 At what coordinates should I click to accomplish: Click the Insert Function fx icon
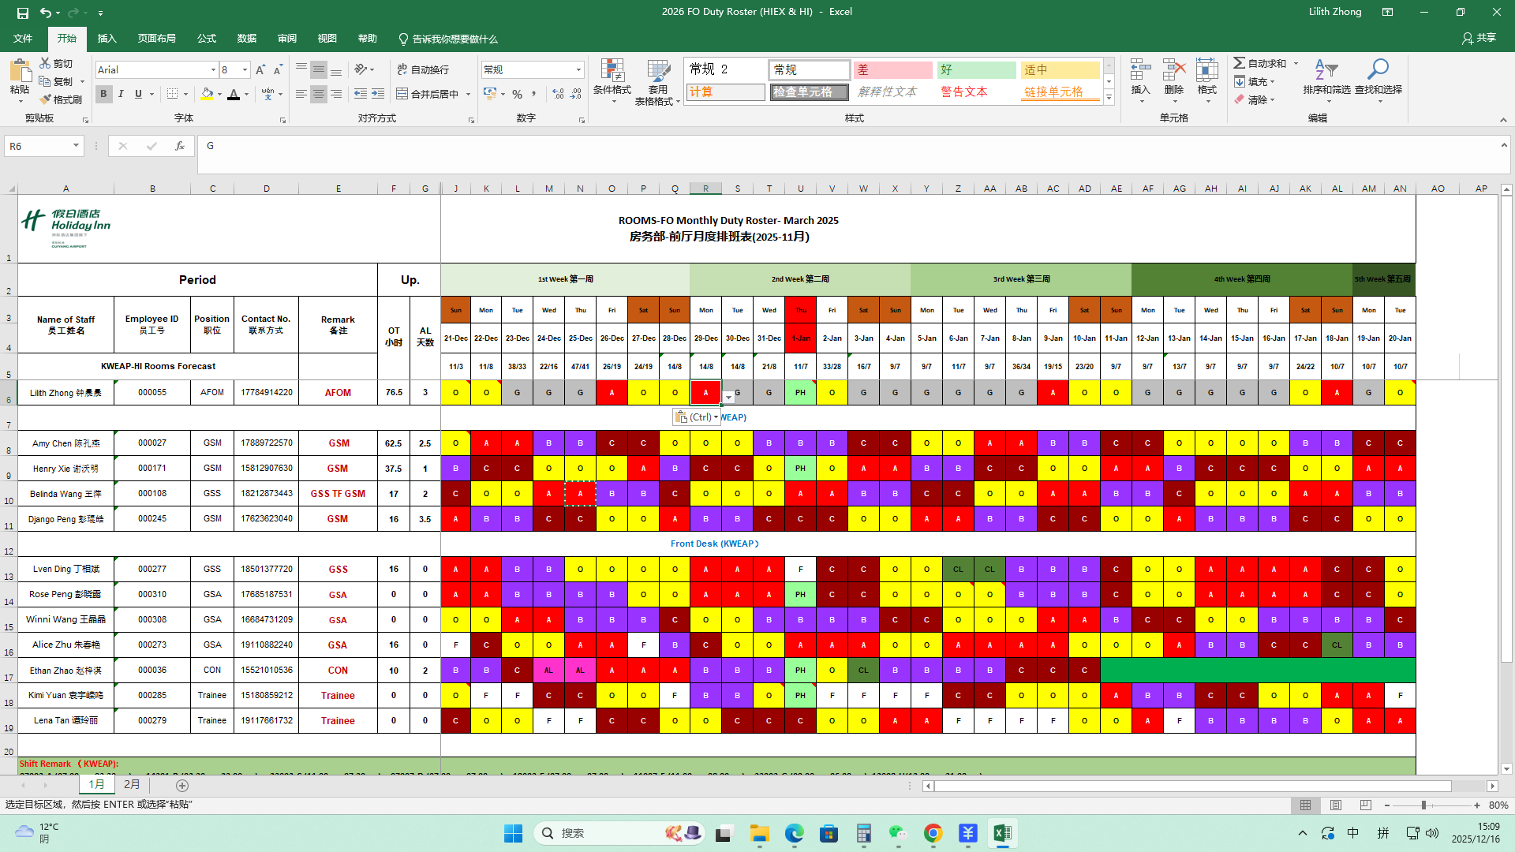[180, 146]
